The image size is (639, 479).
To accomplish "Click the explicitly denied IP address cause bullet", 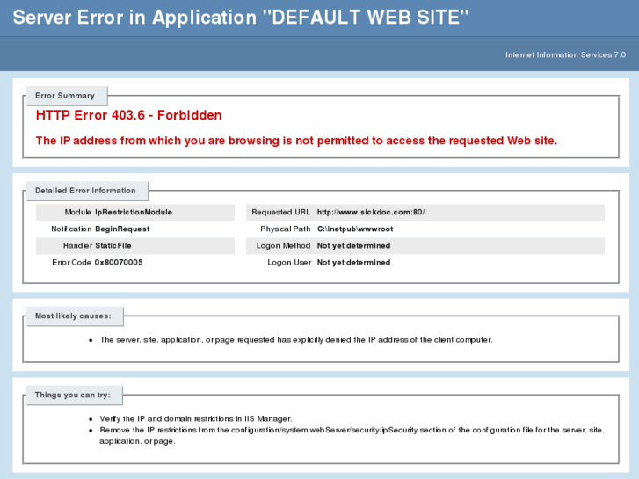I will 296,340.
